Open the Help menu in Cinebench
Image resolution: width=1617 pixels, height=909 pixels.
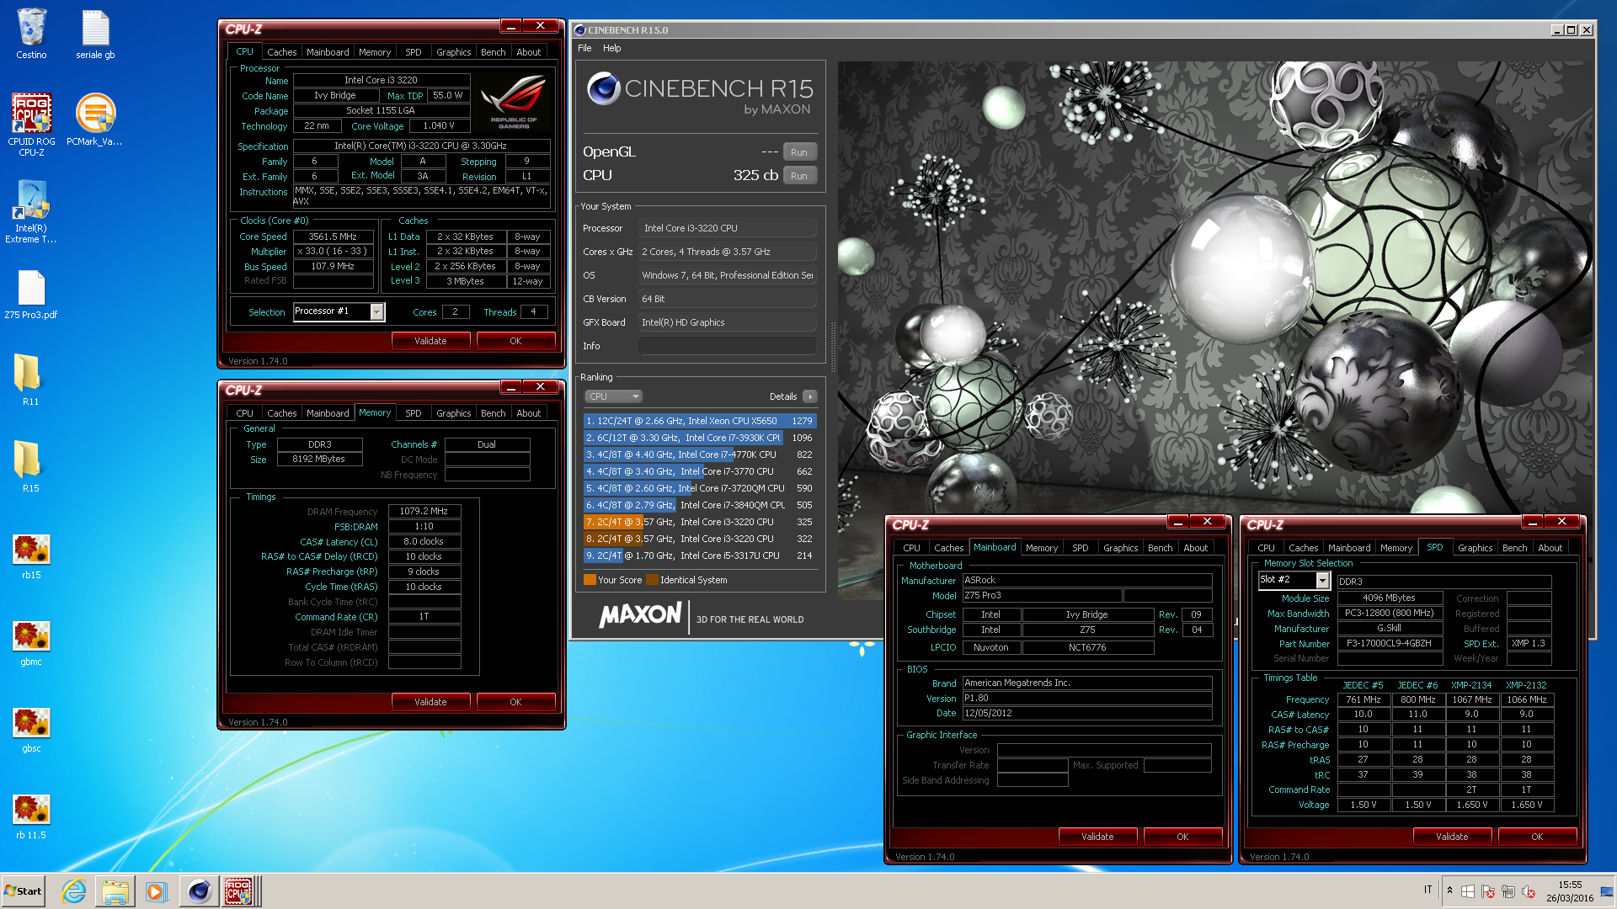[x=612, y=48]
